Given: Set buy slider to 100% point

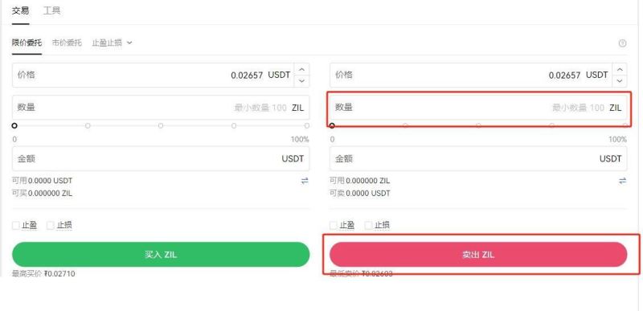Looking at the screenshot, I should 307,126.
